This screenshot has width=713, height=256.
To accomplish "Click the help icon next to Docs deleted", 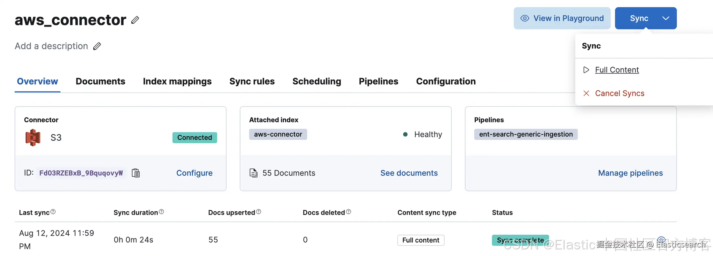I will click(349, 212).
